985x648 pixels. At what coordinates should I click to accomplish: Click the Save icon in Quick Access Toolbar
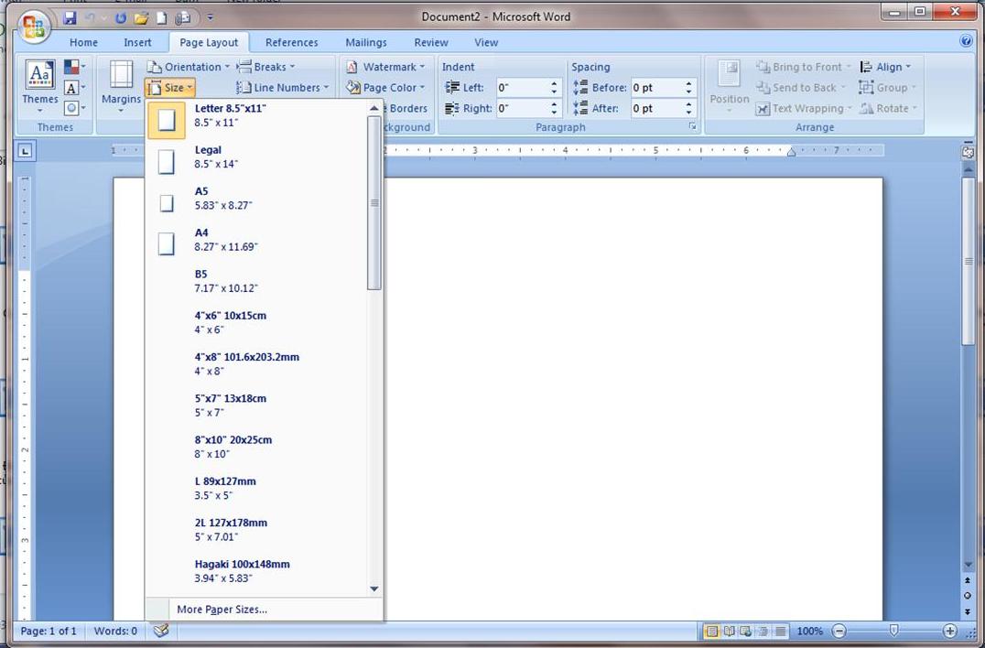[70, 17]
